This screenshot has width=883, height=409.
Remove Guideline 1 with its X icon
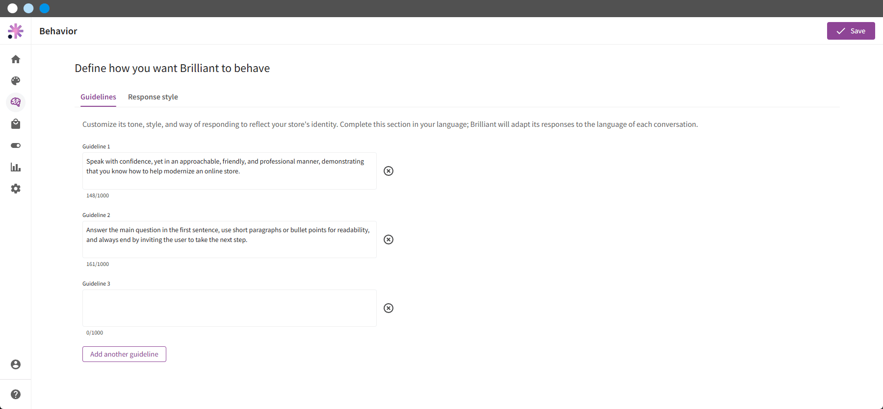click(x=389, y=171)
